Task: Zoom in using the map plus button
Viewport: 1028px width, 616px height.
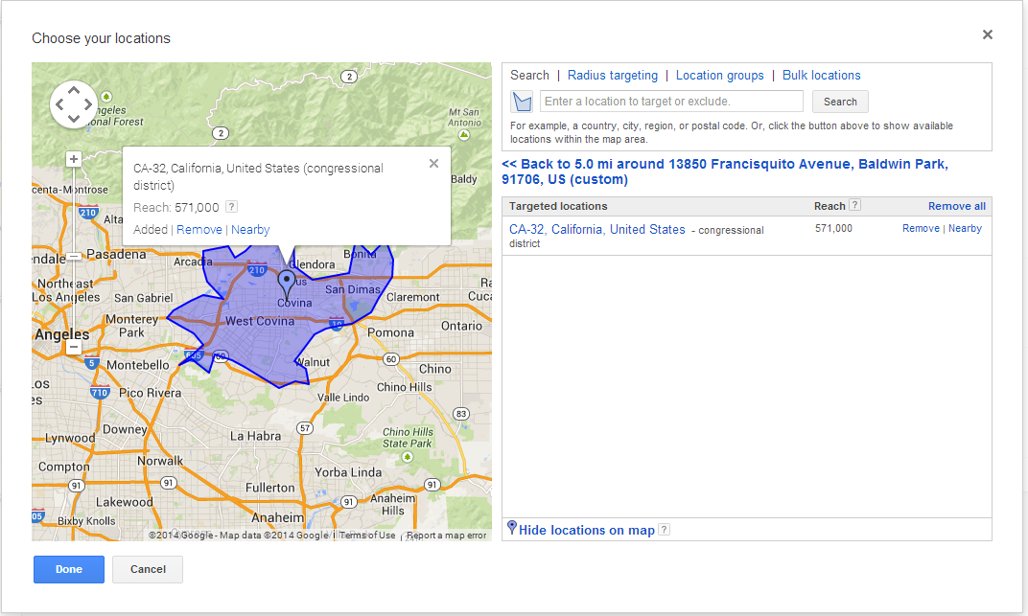Action: 74,159
